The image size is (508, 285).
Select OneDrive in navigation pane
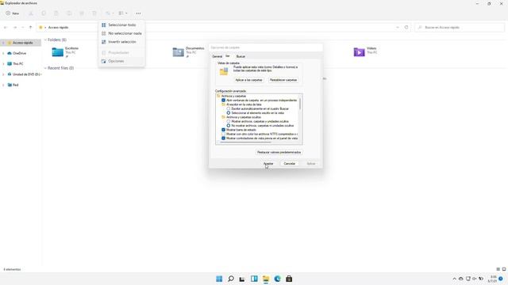tap(19, 53)
